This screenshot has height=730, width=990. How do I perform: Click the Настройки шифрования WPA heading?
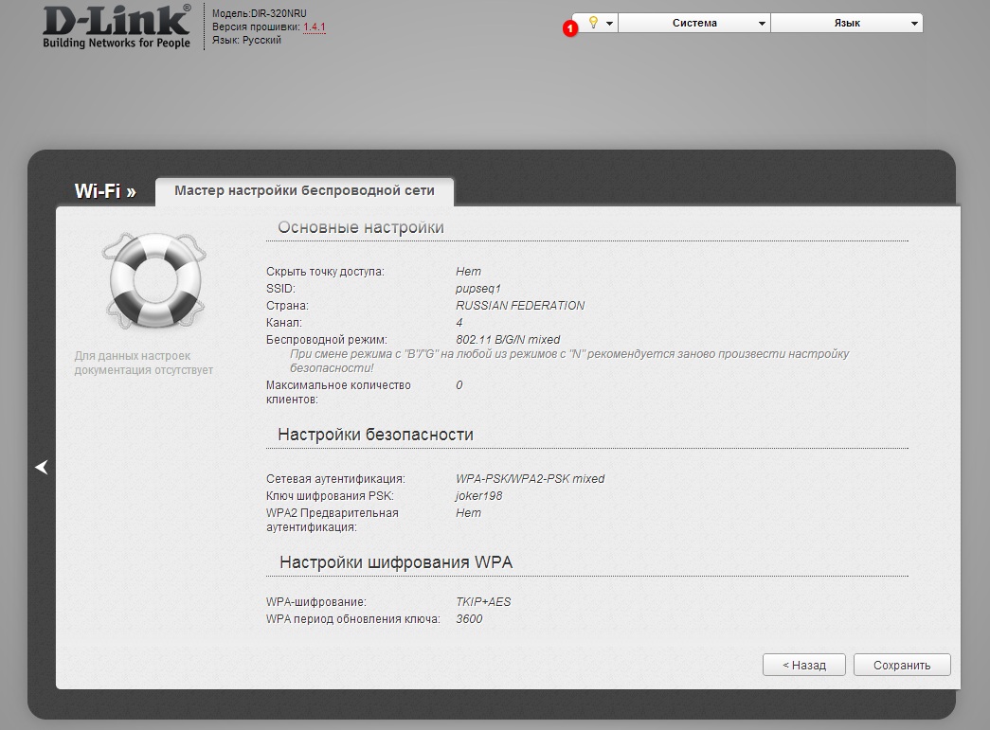pos(395,562)
